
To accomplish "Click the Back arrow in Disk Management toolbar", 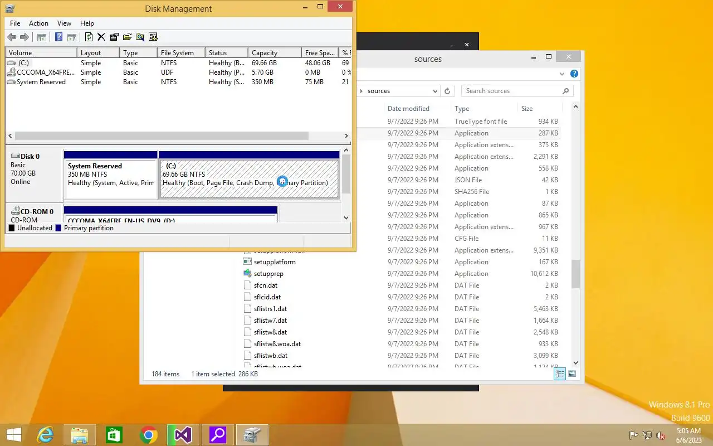I will coord(12,37).
